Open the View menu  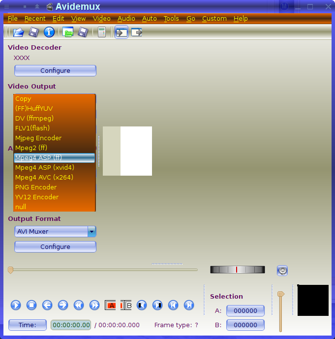tap(78, 19)
